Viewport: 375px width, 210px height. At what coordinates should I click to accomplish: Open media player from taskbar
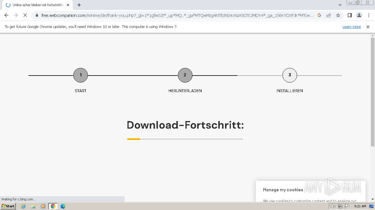(43, 206)
